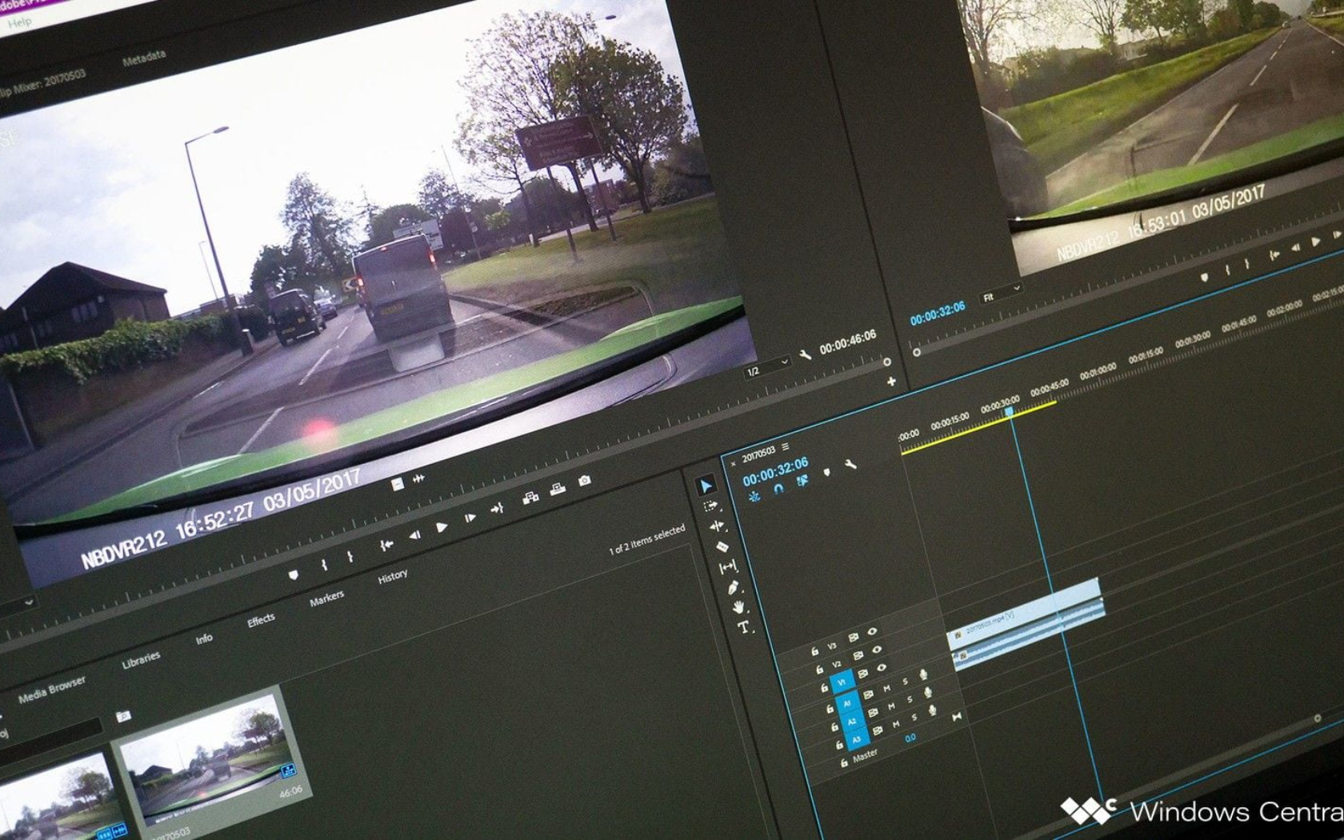This screenshot has width=1344, height=840.
Task: Click the Drag Audio Only waveform icon
Action: tap(418, 478)
